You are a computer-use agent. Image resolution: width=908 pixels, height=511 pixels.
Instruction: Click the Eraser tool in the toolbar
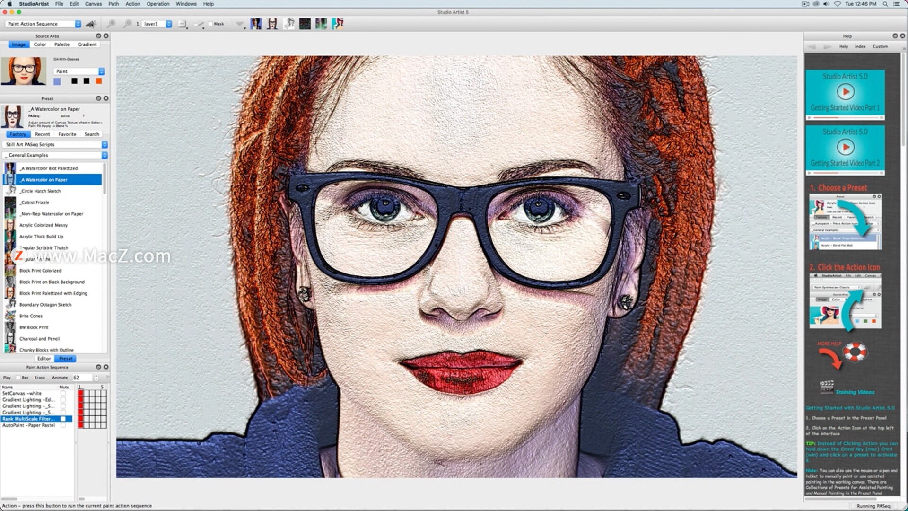point(199,24)
